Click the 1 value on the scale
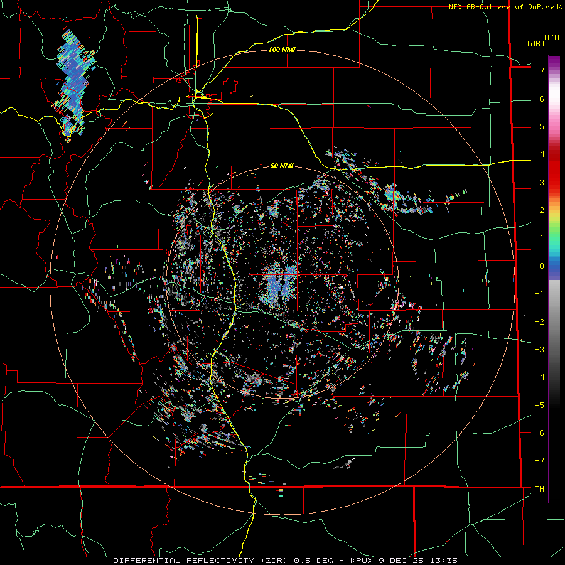The image size is (565, 565). click(542, 238)
